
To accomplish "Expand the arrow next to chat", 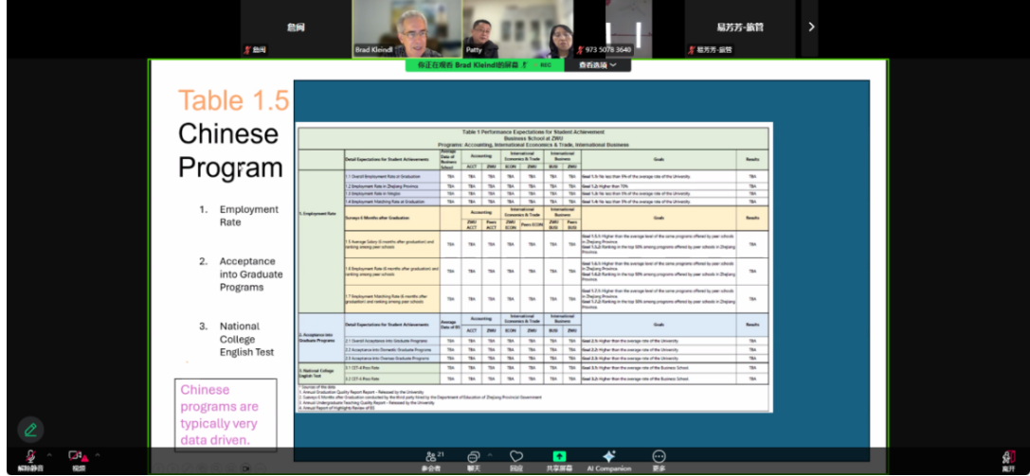I will 490,454.
